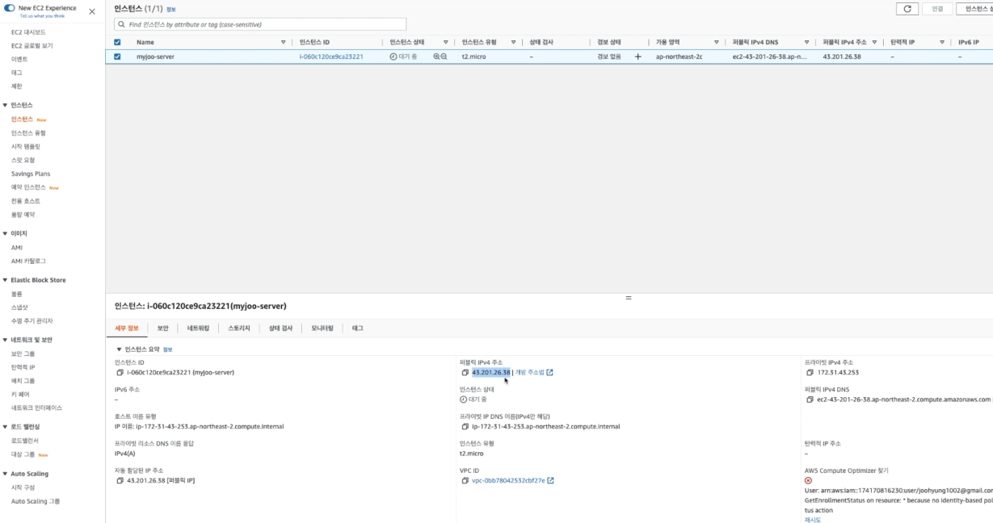Collapse the Auto Scaling sidebar section

(x=5, y=474)
